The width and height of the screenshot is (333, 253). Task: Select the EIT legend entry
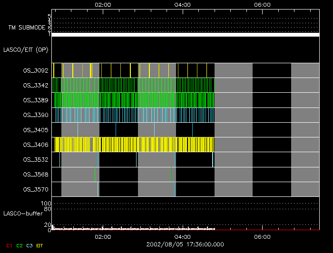click(x=40, y=245)
